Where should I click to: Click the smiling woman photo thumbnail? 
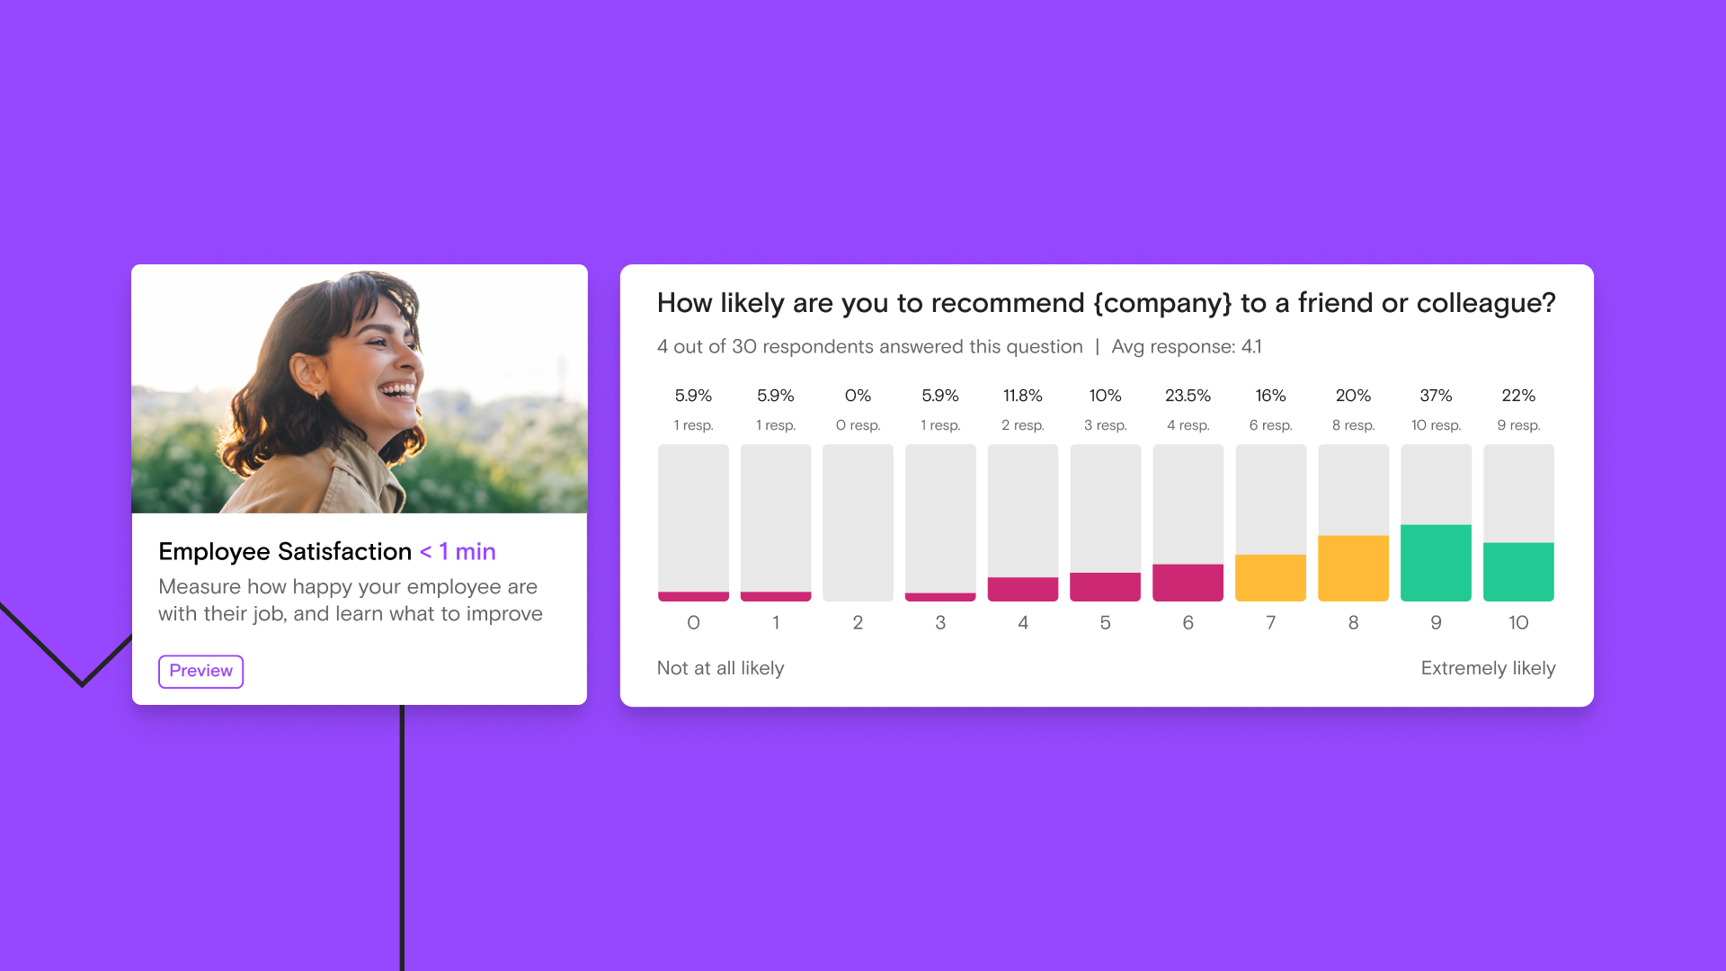[x=360, y=389]
